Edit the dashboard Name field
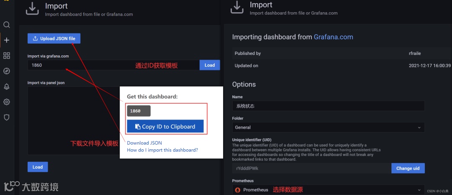 (329, 106)
